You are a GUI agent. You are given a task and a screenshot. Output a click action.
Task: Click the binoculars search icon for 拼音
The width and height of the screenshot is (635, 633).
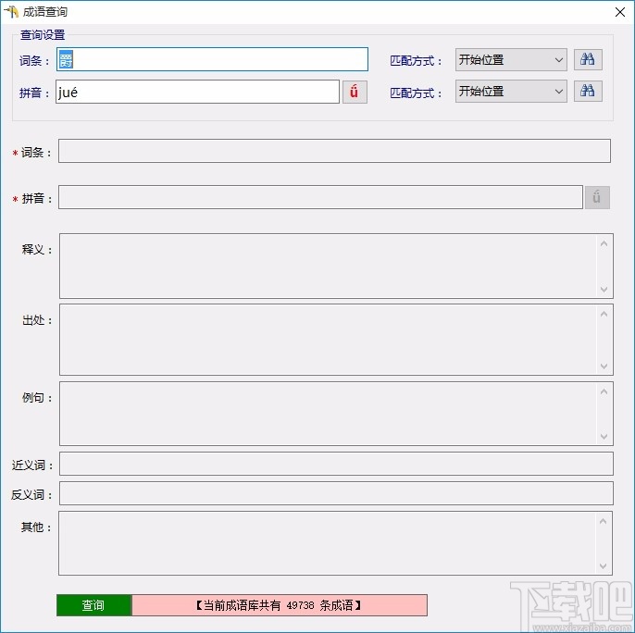pyautogui.click(x=588, y=91)
